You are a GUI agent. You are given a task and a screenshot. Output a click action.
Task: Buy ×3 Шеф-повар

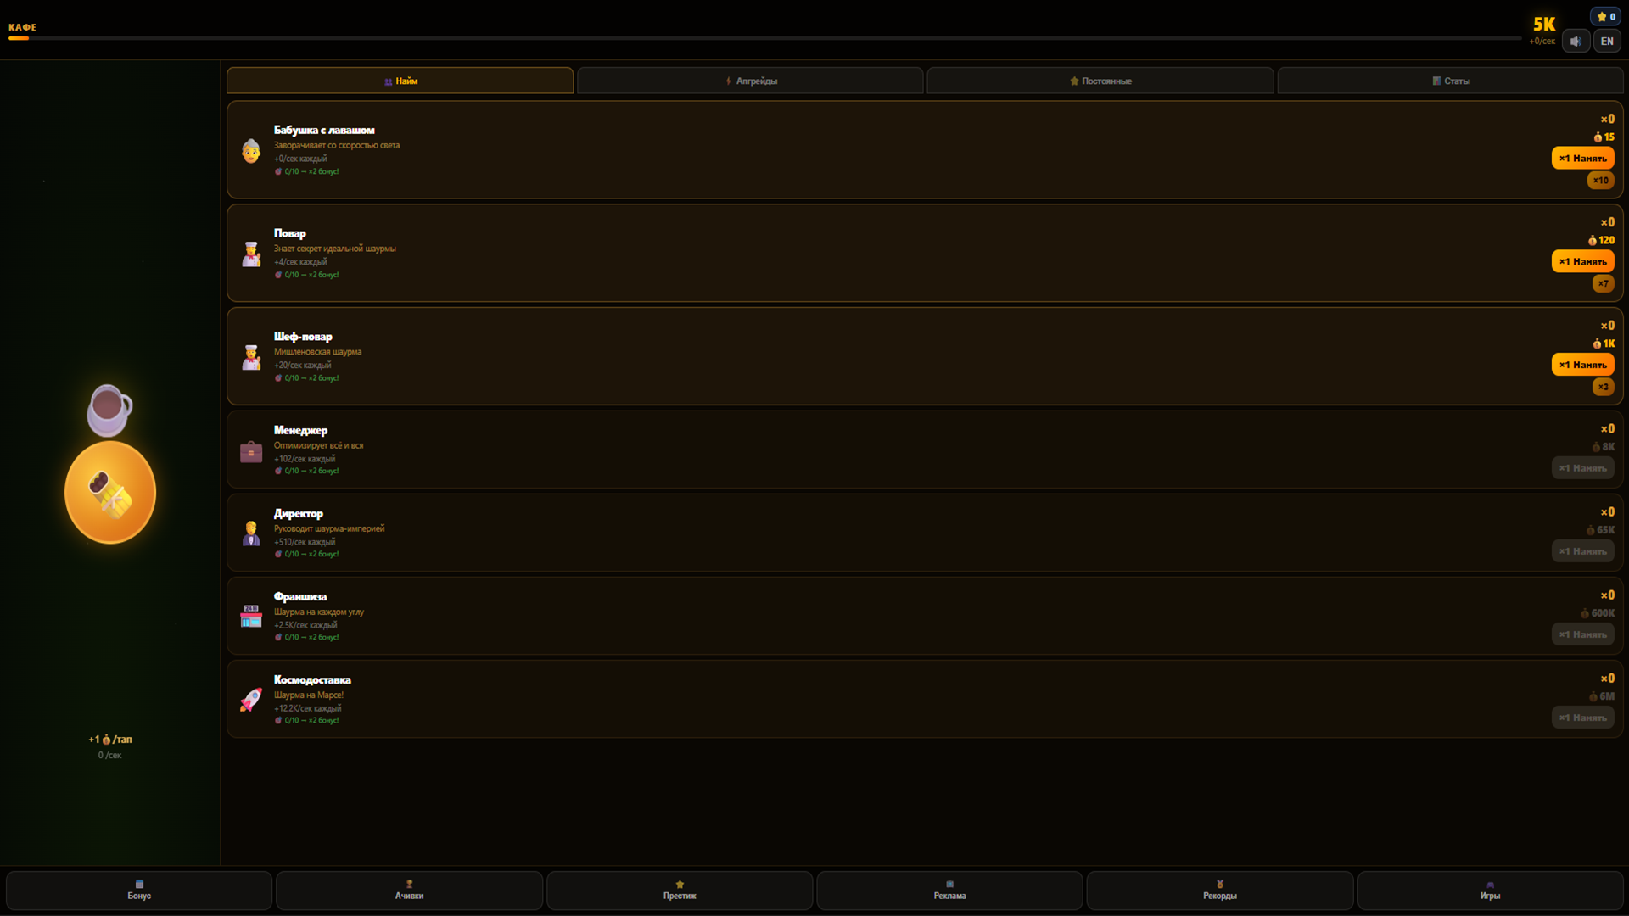[x=1603, y=387]
